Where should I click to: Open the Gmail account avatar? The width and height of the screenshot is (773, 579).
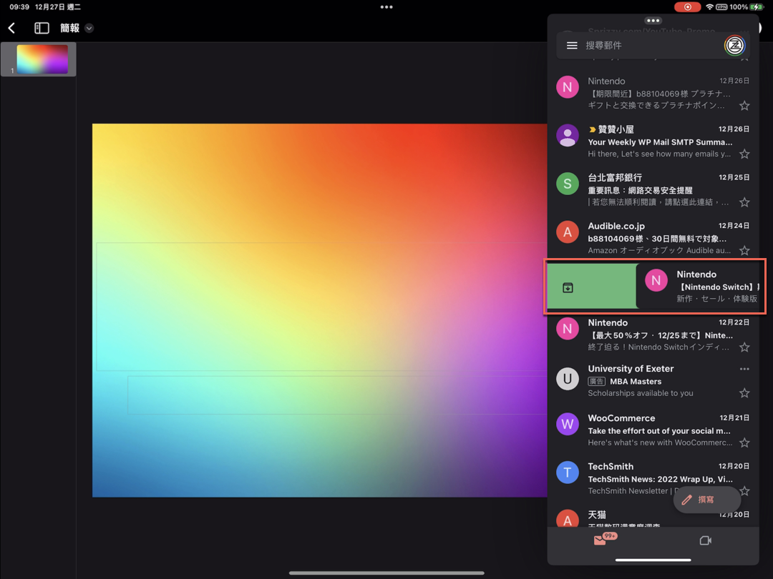(x=734, y=45)
